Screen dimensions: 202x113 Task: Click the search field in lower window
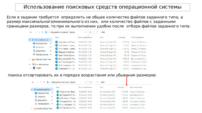[x=123, y=82]
